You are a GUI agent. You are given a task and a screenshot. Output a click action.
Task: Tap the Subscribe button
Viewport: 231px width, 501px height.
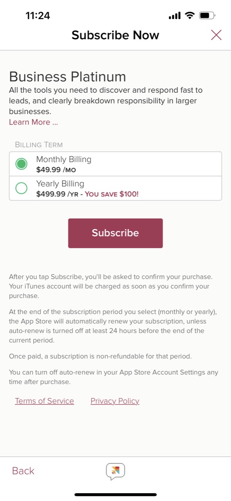tap(115, 233)
